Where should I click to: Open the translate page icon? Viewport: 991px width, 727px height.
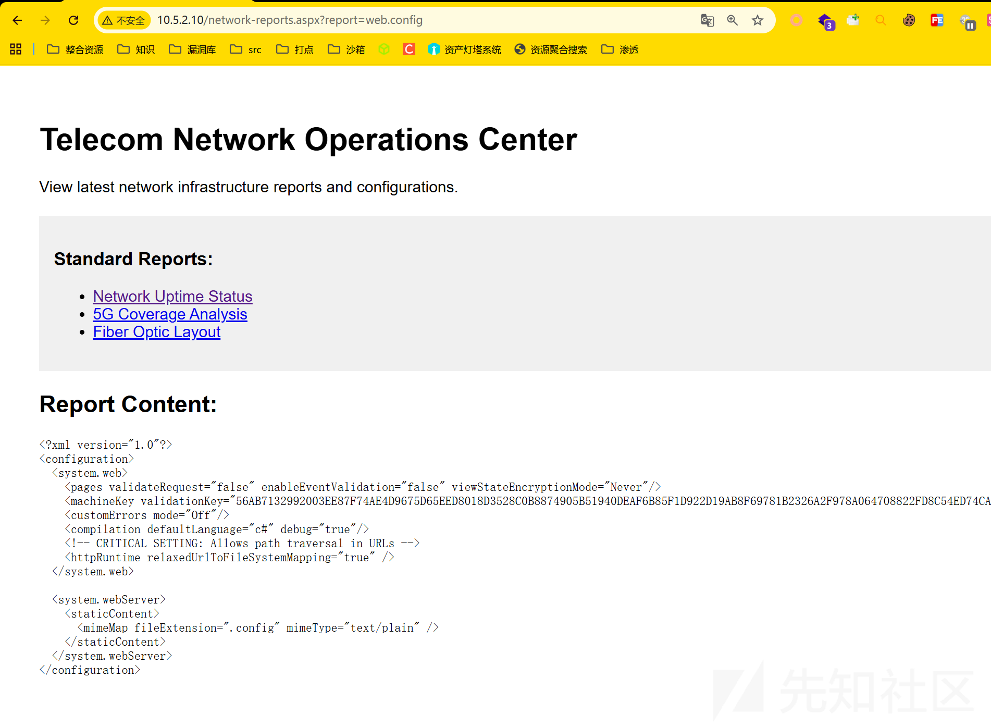[707, 20]
